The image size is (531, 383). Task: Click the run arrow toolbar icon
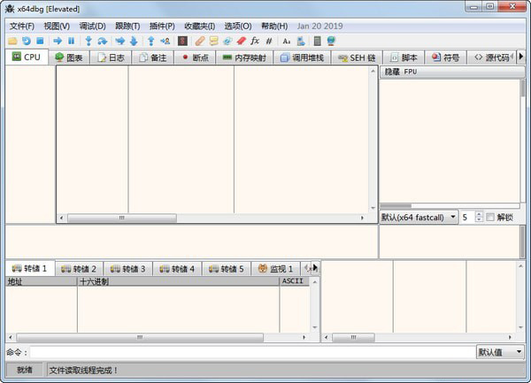58,41
